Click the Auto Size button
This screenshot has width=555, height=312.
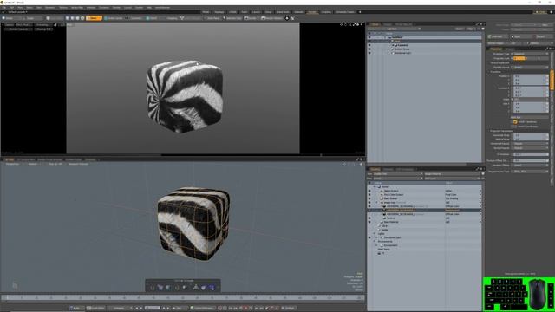click(529, 117)
